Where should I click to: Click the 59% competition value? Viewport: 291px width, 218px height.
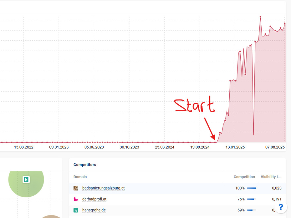pyautogui.click(x=241, y=210)
